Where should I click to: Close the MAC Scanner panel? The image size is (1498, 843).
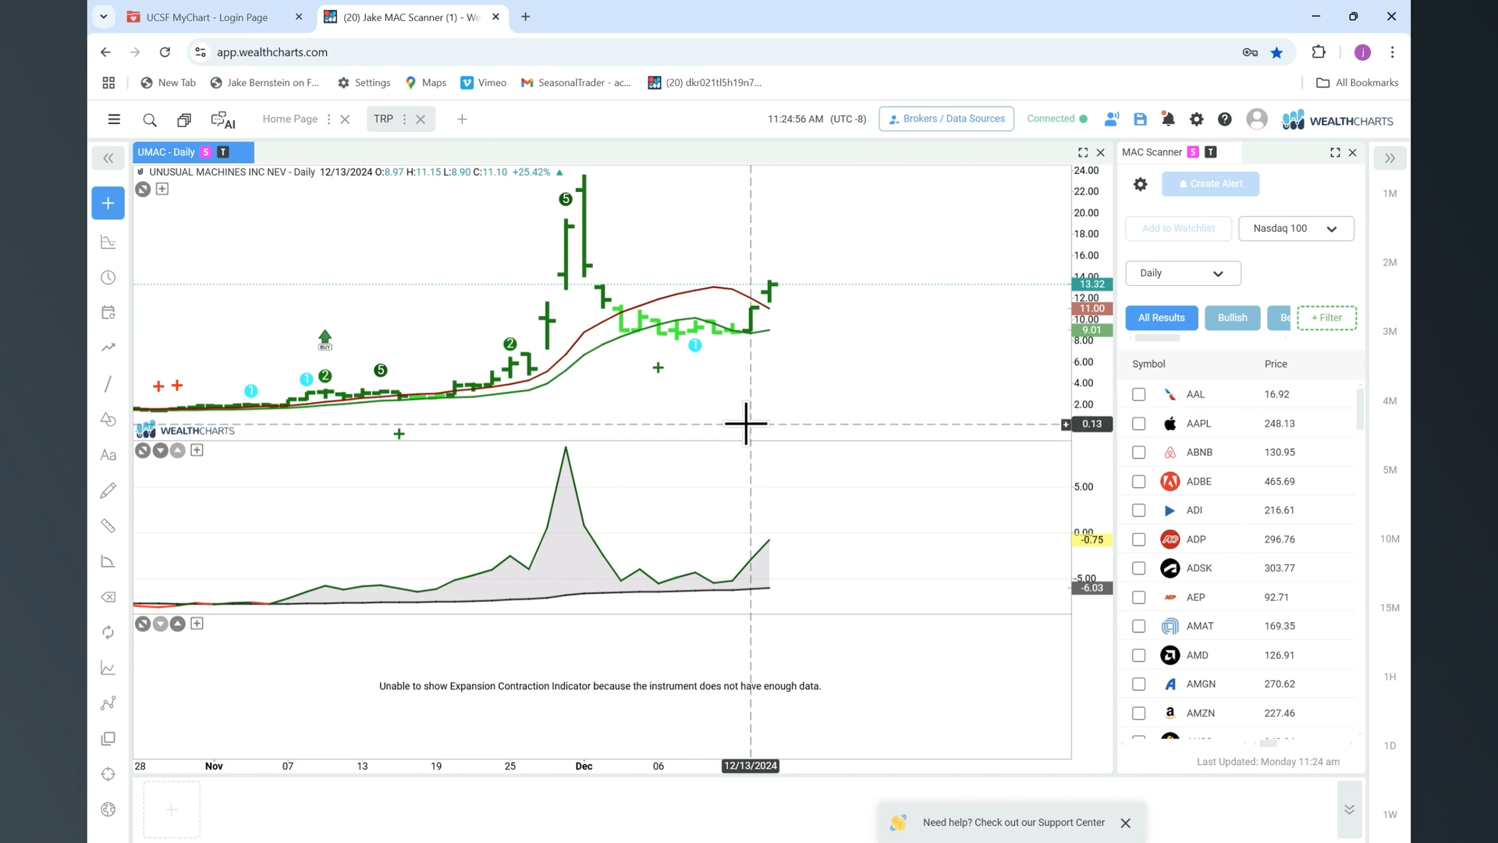[1353, 153]
